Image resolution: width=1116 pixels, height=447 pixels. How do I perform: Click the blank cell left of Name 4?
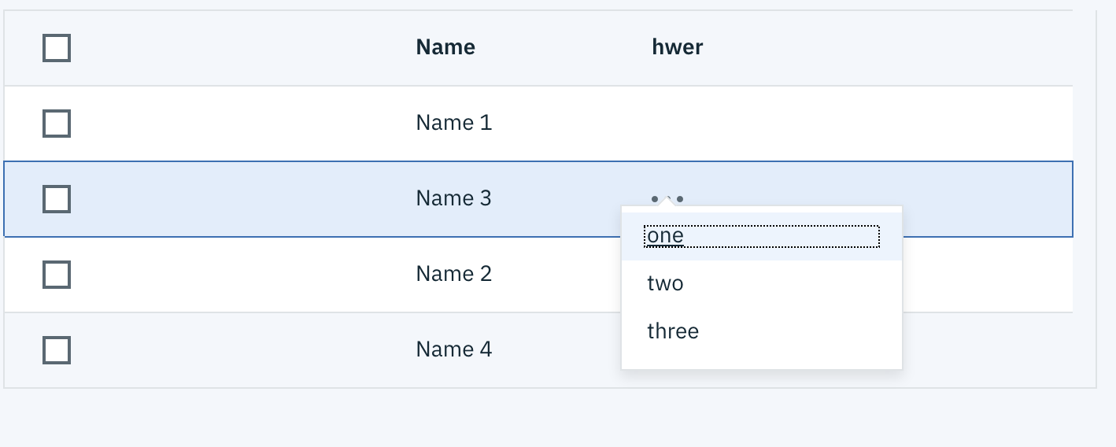[x=236, y=349]
